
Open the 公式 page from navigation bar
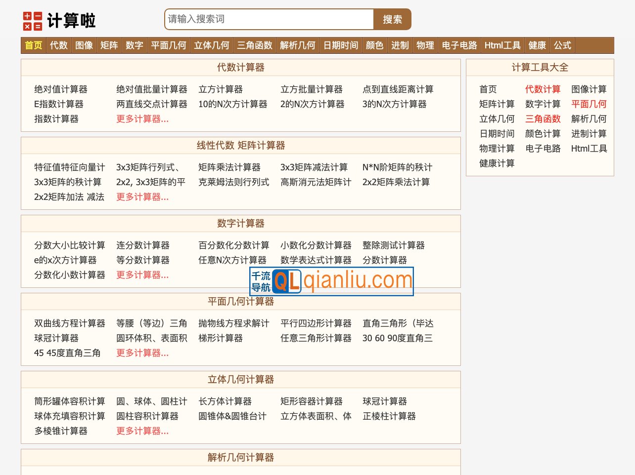tap(562, 45)
